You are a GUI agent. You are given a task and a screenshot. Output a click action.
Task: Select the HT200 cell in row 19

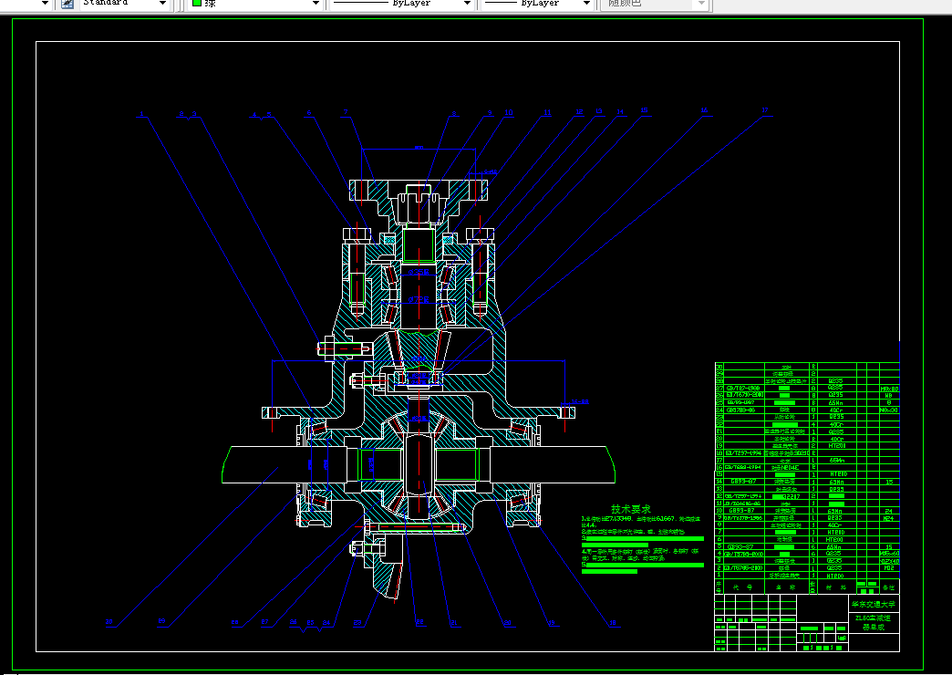(x=836, y=446)
